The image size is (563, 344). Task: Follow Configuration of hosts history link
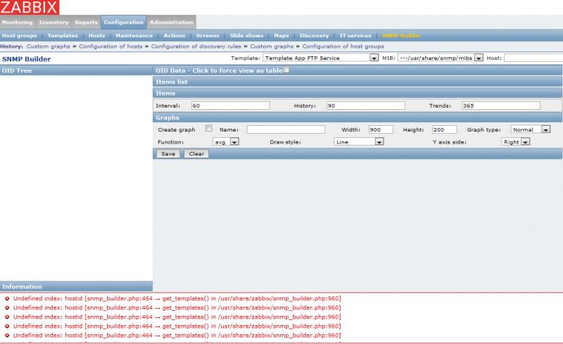110,46
